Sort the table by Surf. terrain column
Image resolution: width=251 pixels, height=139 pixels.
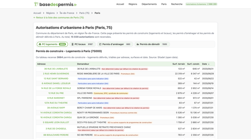(179, 64)
